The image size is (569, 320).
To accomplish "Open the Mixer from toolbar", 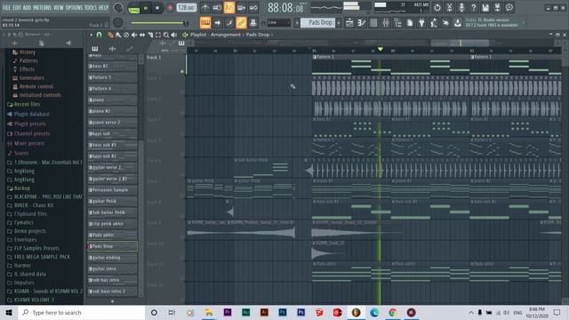I will [x=385, y=23].
